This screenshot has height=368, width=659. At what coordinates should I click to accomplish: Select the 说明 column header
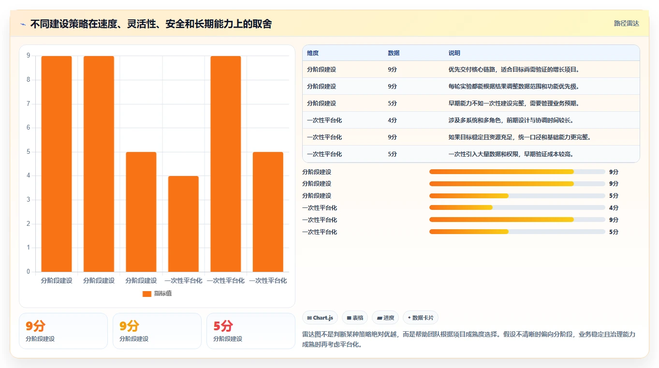click(454, 53)
